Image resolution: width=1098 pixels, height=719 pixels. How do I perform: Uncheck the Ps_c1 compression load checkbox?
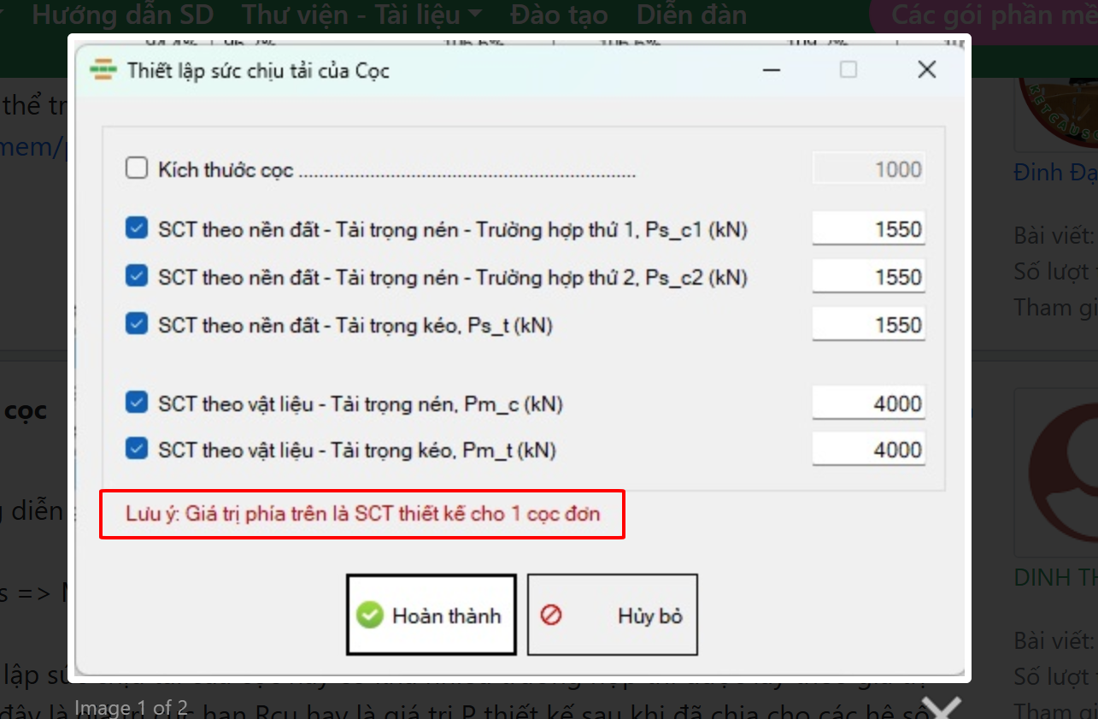click(x=137, y=229)
